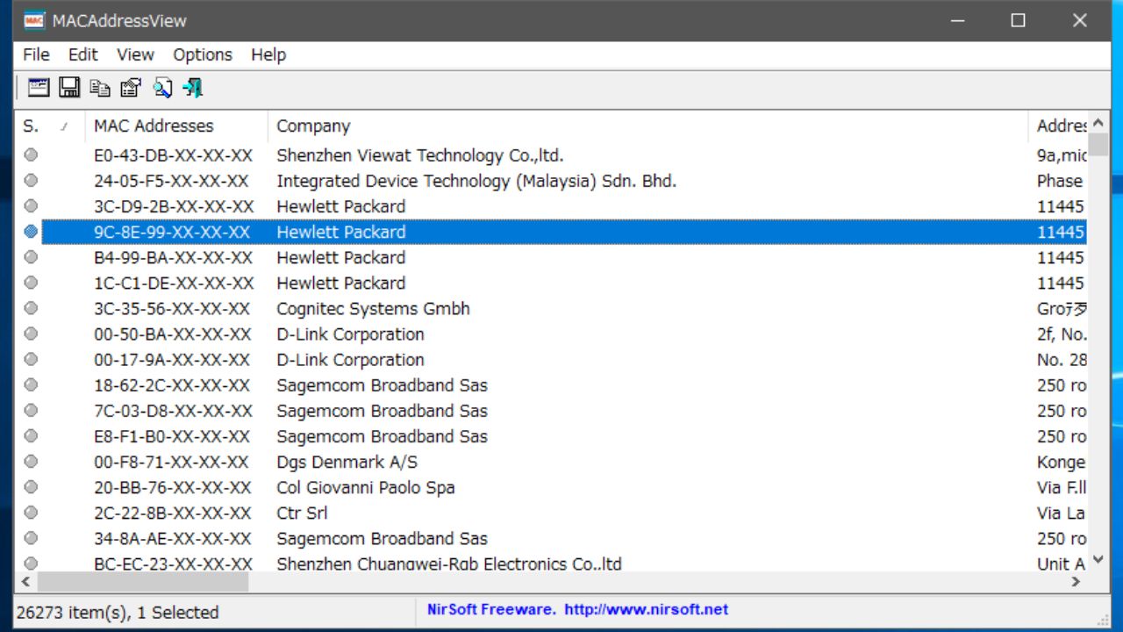This screenshot has width=1123, height=632.
Task: Click status dot of 1C-C1-DE-XX-XX-XX row
Action: (32, 283)
